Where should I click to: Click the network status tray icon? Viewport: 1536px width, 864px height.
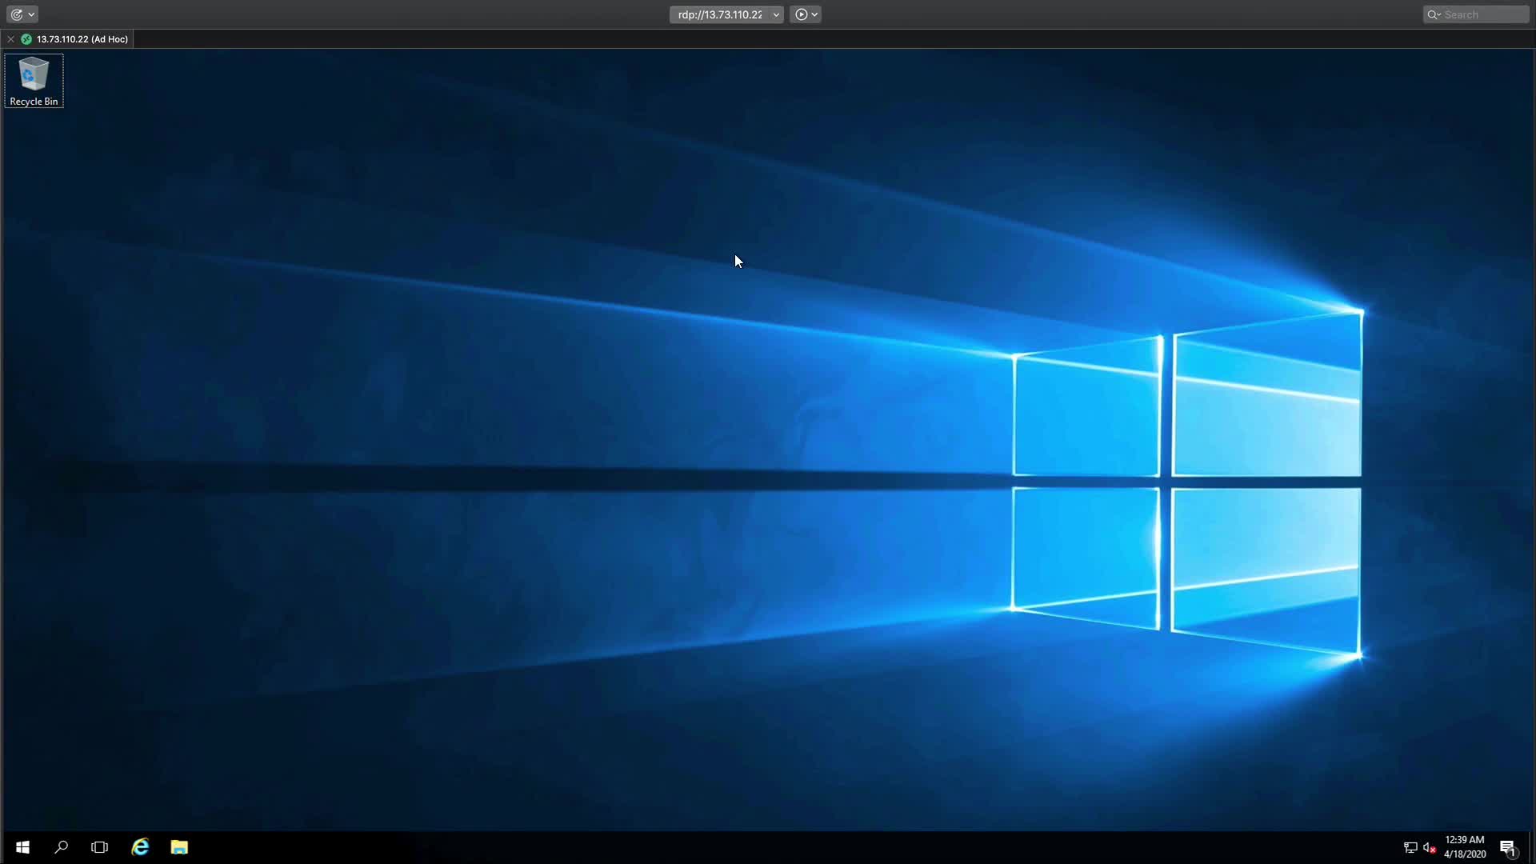click(x=1410, y=847)
